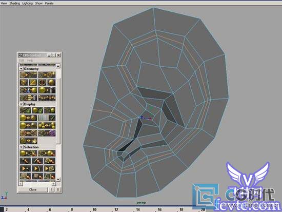
Task: Toggle the multi-spheres eye visibility icon
Action: (47, 125)
